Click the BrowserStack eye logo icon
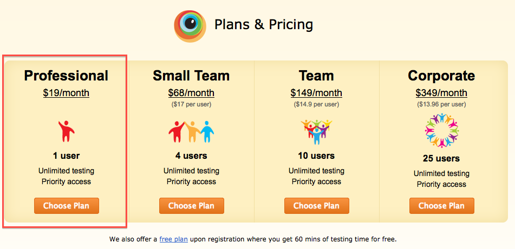 point(190,25)
